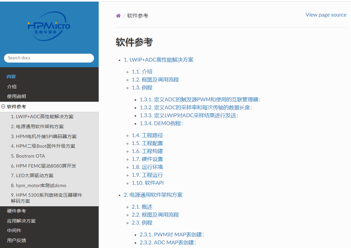The height and width of the screenshot is (248, 351).
Task: Open 3. HPM电机外接SPI编码器方案 in sidebar
Action: [43, 136]
